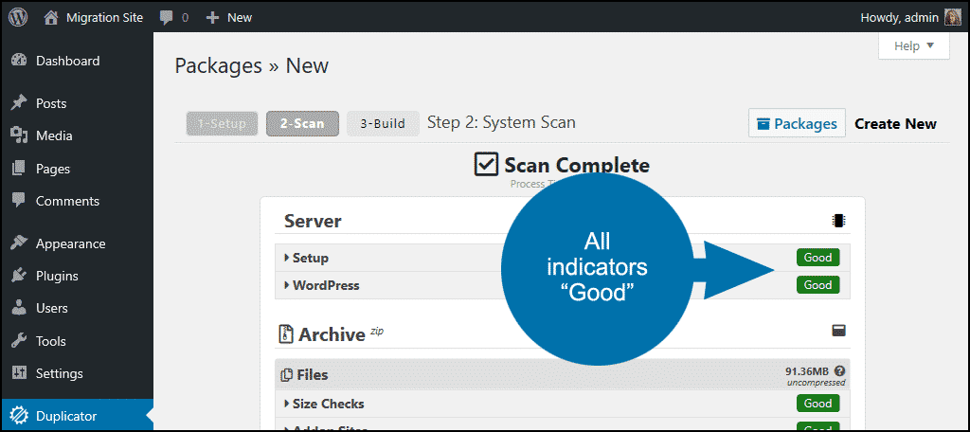
Task: Visit Migration Site home link
Action: [94, 18]
